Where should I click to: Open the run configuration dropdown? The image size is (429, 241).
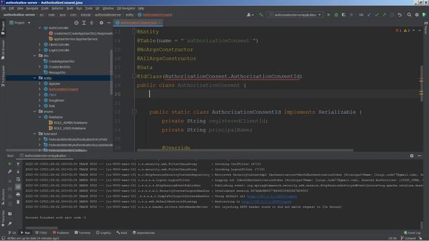point(296,15)
